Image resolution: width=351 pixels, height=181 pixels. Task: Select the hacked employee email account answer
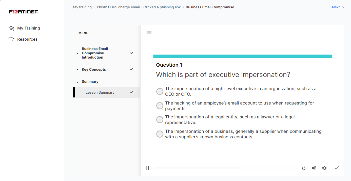(160, 106)
